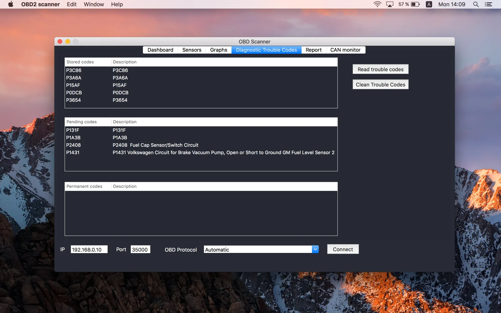Open the Apple menu icon
This screenshot has height=313, width=501.
click(x=11, y=4)
